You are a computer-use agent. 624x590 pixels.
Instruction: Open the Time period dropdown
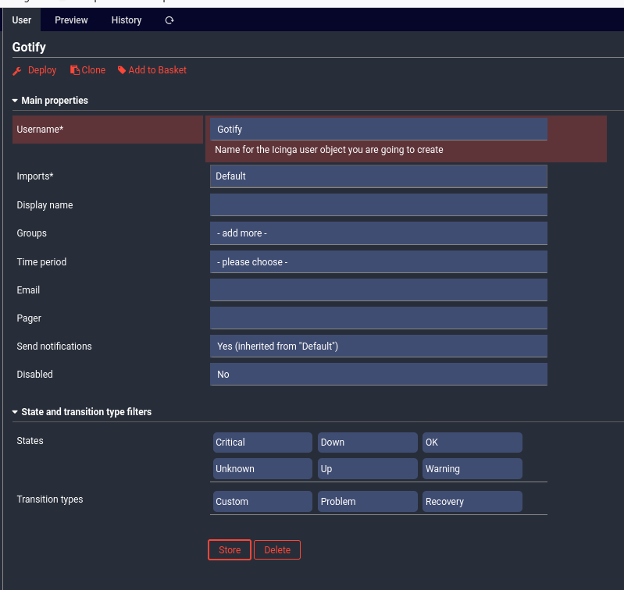tap(378, 262)
